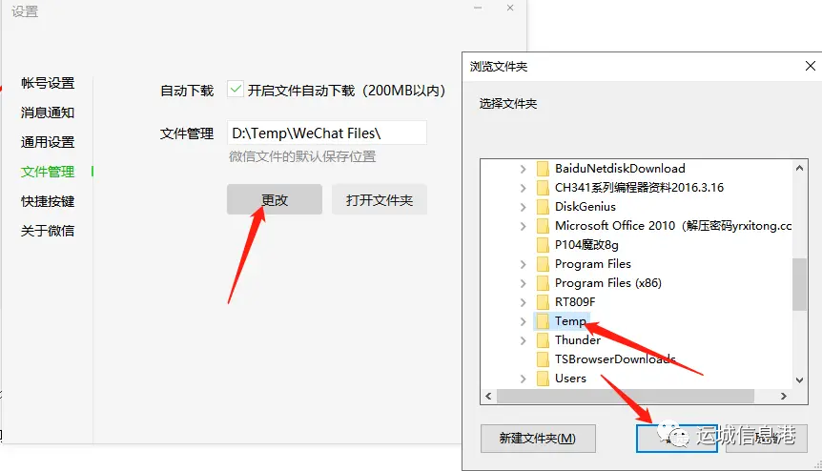The width and height of the screenshot is (822, 471).
Task: Expand the BaiduNetdiskDownload folder node
Action: (x=523, y=169)
